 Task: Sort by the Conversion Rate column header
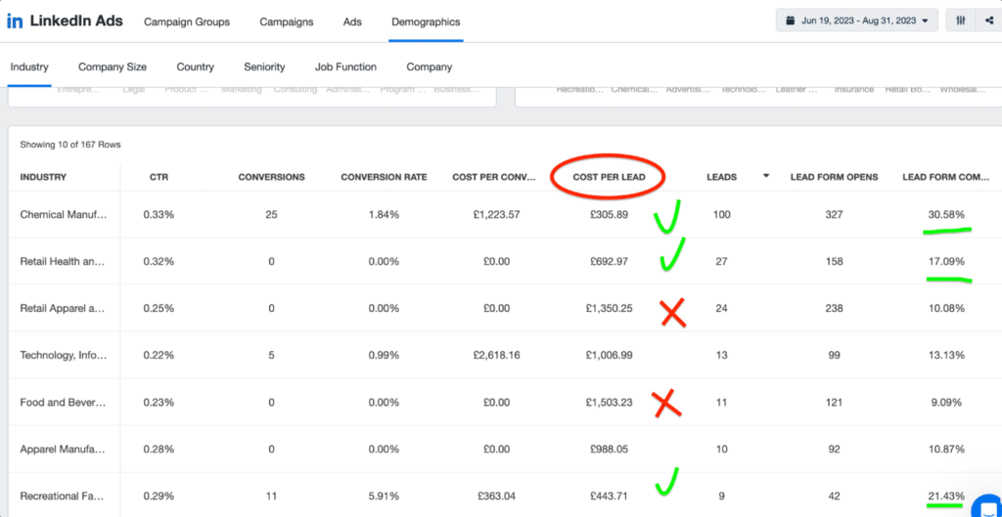pos(384,177)
